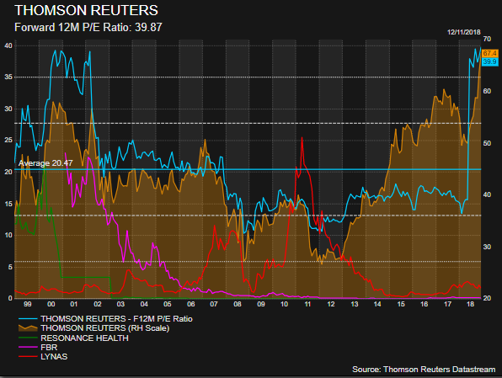
Task: Click the '07' year label on the time axis
Action: pos(214,304)
